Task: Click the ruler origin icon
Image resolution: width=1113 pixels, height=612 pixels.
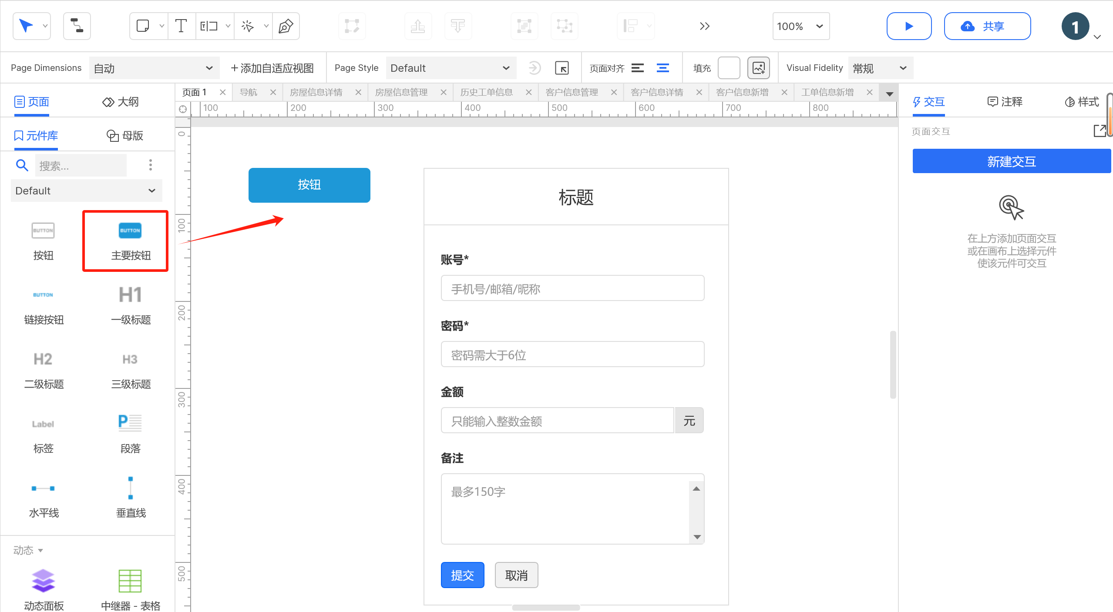Action: [x=183, y=109]
